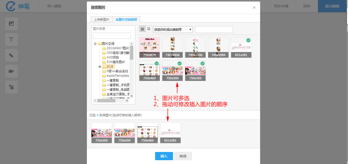Click the 选择图片 dialog title

click(x=98, y=8)
